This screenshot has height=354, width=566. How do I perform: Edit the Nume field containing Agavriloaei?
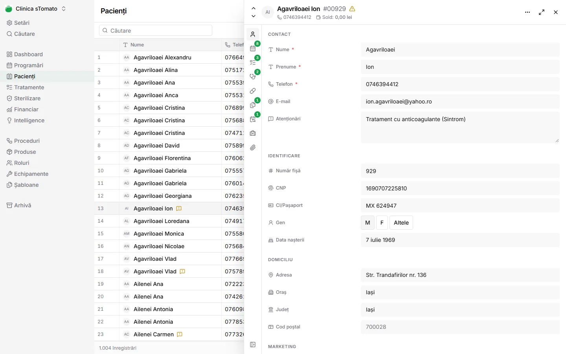click(460, 50)
